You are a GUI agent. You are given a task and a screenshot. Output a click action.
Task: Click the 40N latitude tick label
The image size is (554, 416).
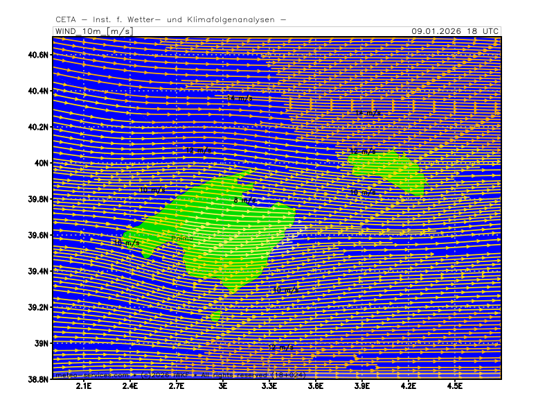coord(42,163)
